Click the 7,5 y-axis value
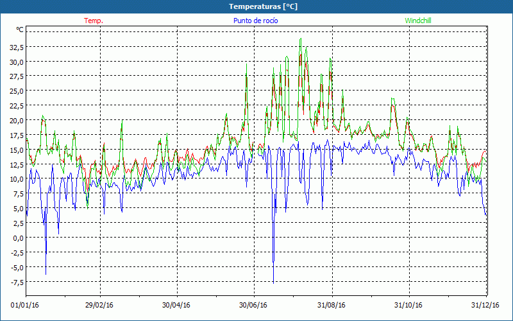513x321 pixels. click(18, 194)
